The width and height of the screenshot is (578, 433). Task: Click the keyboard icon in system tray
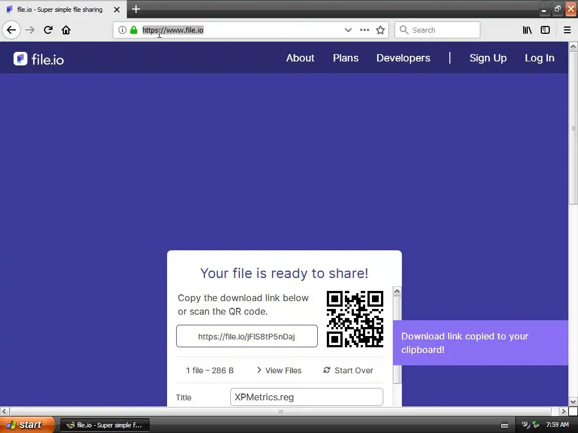click(504, 425)
